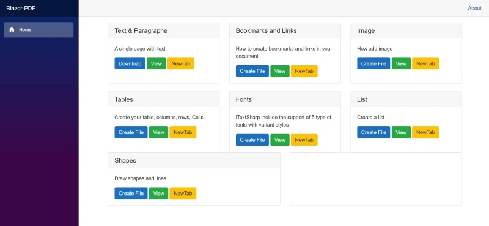Open Image card in NewTab

[x=425, y=63]
